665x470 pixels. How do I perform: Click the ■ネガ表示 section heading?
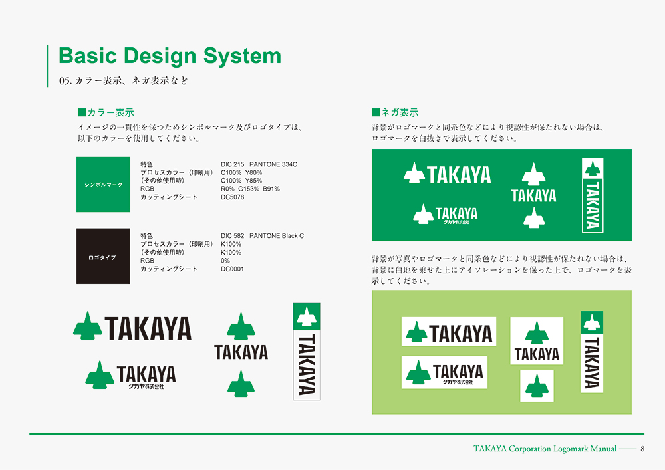[395, 112]
